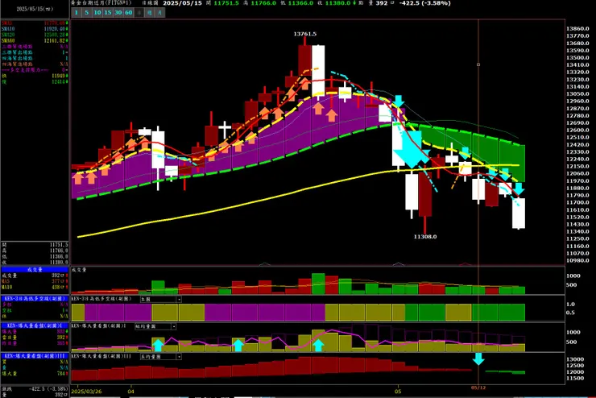Click the small square cursor marker on the vertical line

[x=478, y=64]
